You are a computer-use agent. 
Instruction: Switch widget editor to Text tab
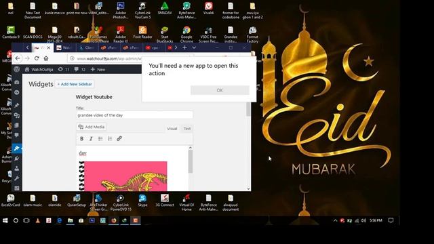point(187,129)
